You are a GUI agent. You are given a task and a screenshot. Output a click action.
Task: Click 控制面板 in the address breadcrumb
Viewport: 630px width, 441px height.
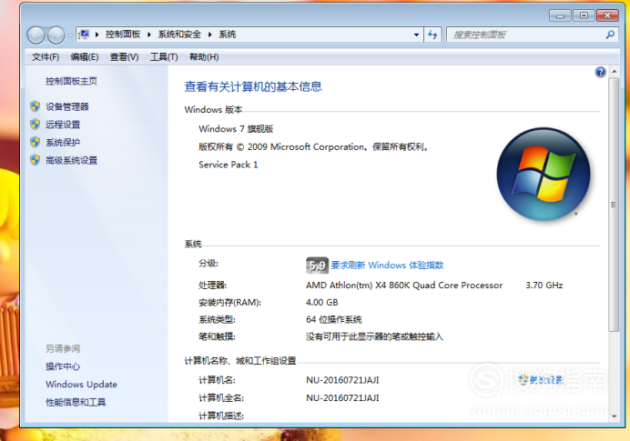point(123,35)
